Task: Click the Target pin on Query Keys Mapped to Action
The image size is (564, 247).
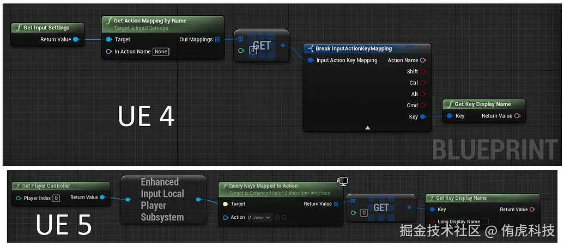Action: point(226,204)
